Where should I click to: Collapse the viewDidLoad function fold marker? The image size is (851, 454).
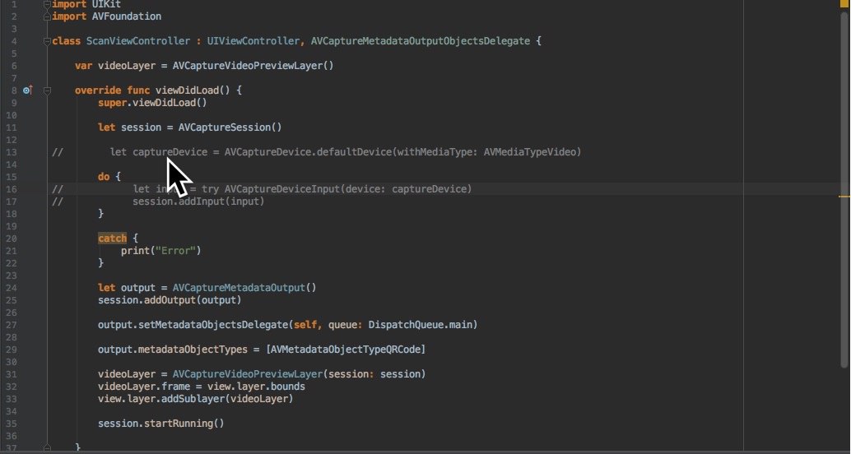pos(47,90)
